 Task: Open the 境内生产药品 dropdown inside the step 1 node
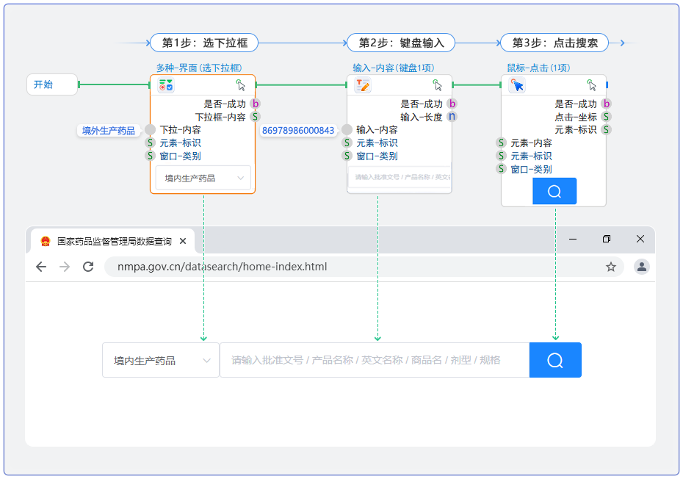(203, 178)
